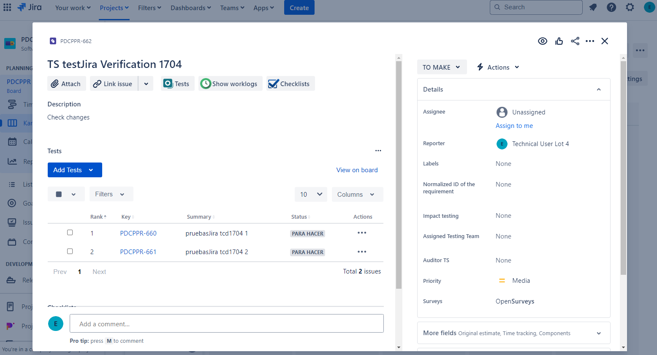657x355 pixels.
Task: Open the notifications bell in the top bar
Action: tap(593, 8)
